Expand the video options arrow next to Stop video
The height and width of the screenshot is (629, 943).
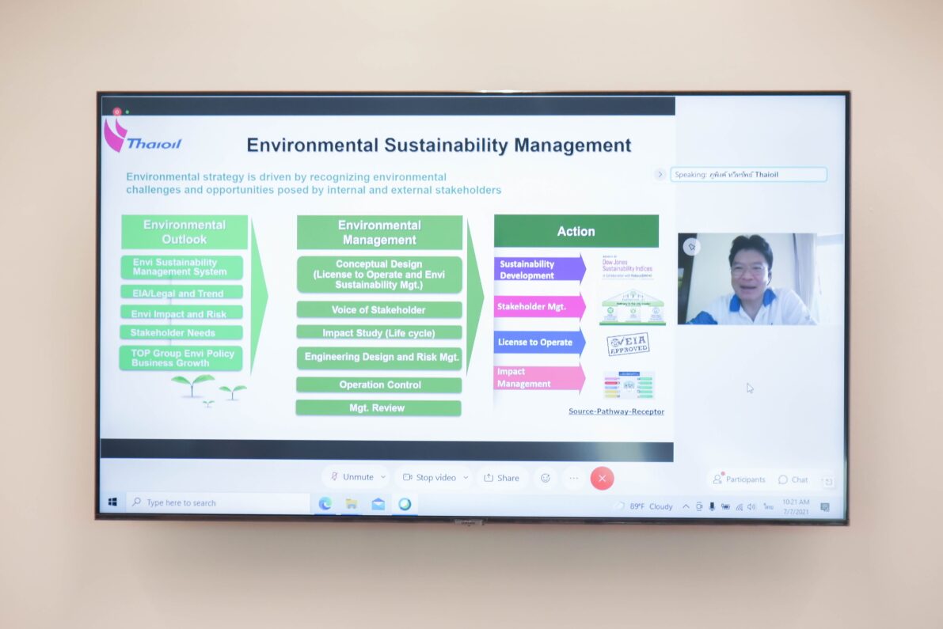(466, 478)
